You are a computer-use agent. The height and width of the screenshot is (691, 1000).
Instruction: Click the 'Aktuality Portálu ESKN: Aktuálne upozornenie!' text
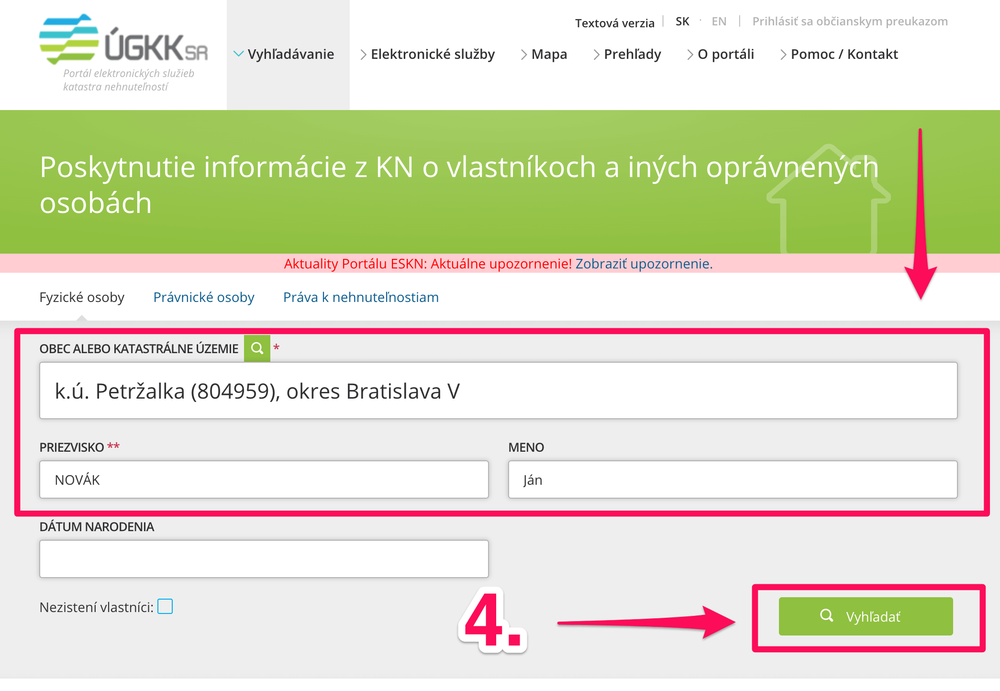[428, 264]
